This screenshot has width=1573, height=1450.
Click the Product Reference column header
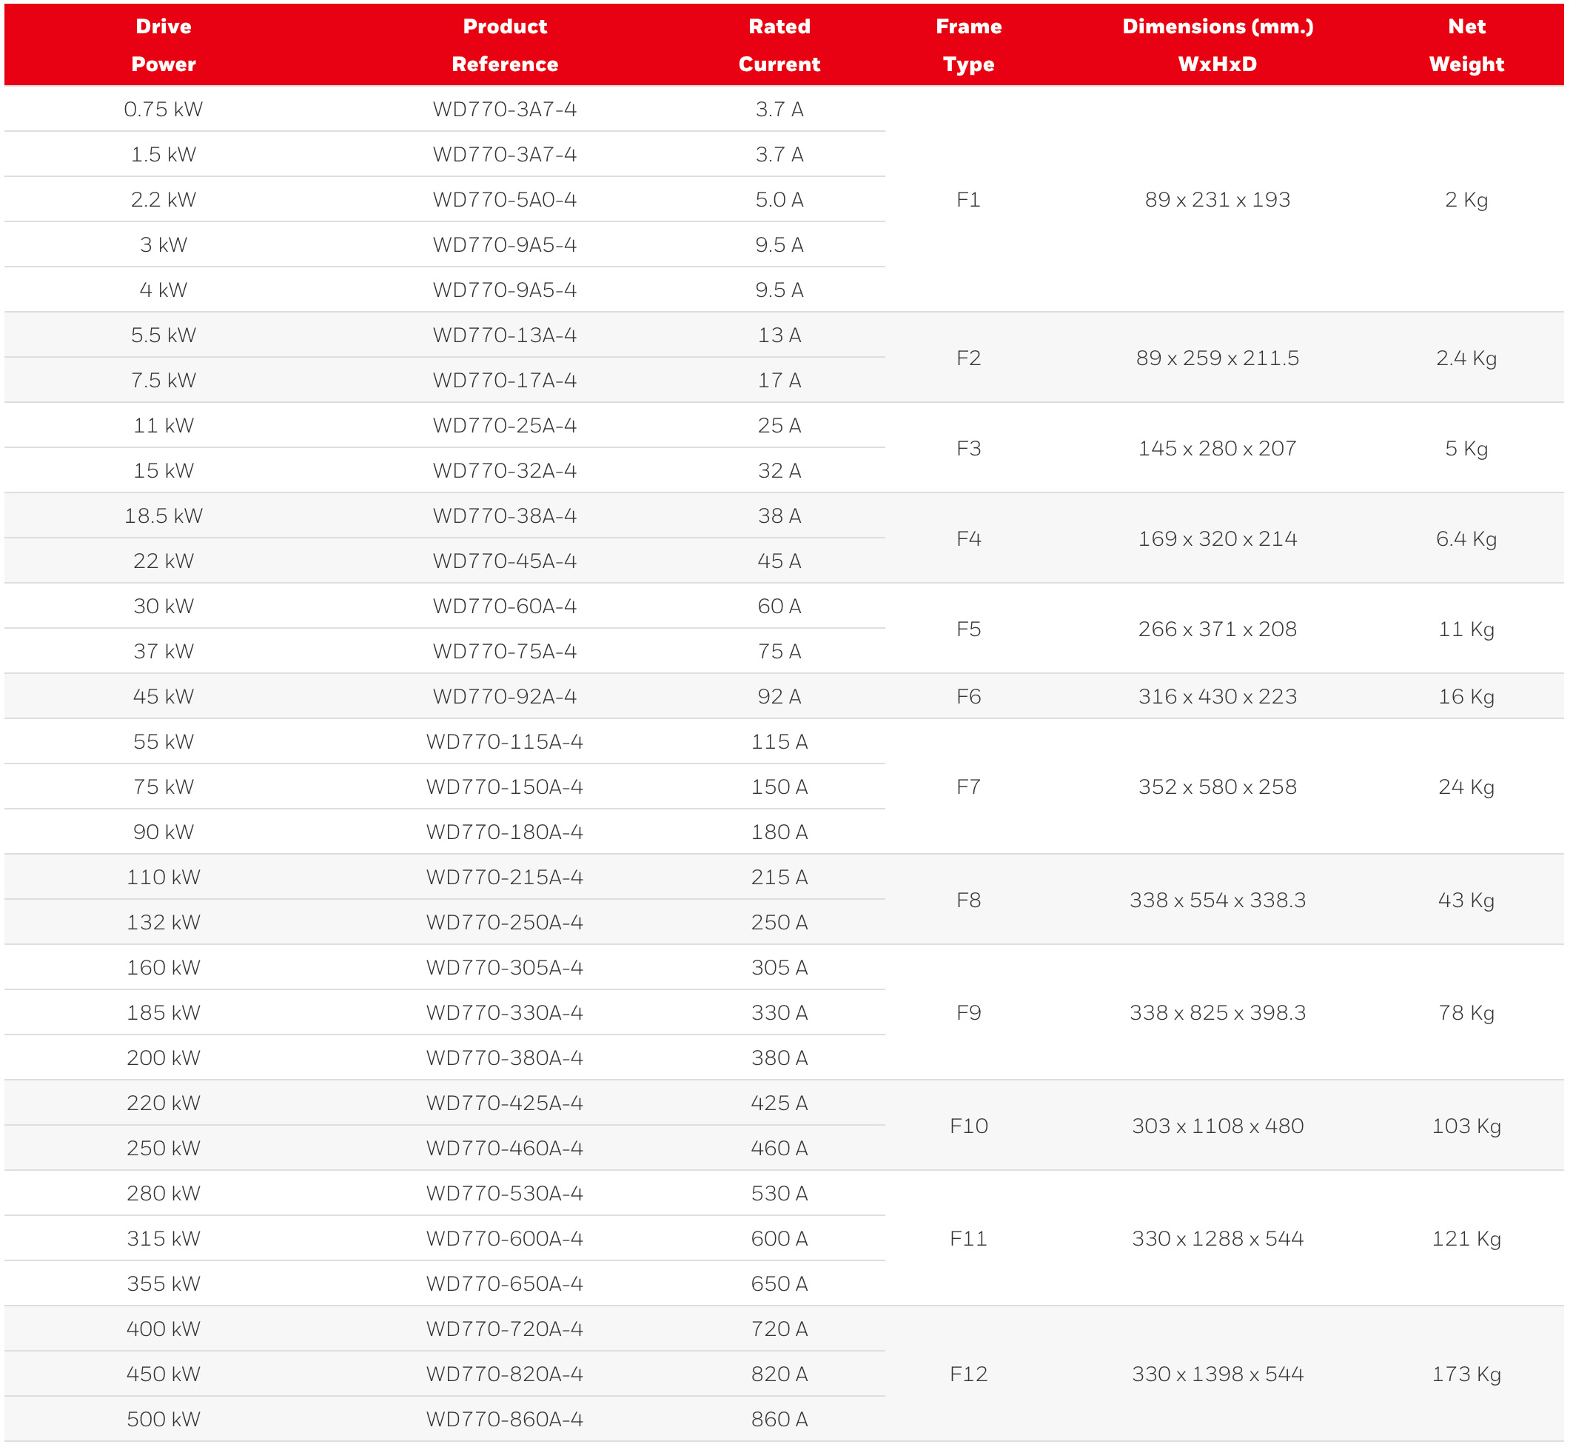pyautogui.click(x=505, y=44)
